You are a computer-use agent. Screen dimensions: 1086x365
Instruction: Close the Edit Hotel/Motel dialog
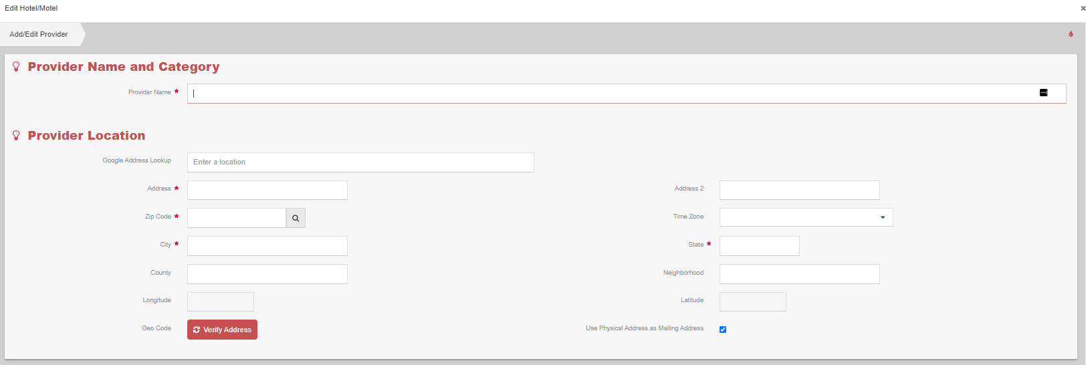[1083, 9]
